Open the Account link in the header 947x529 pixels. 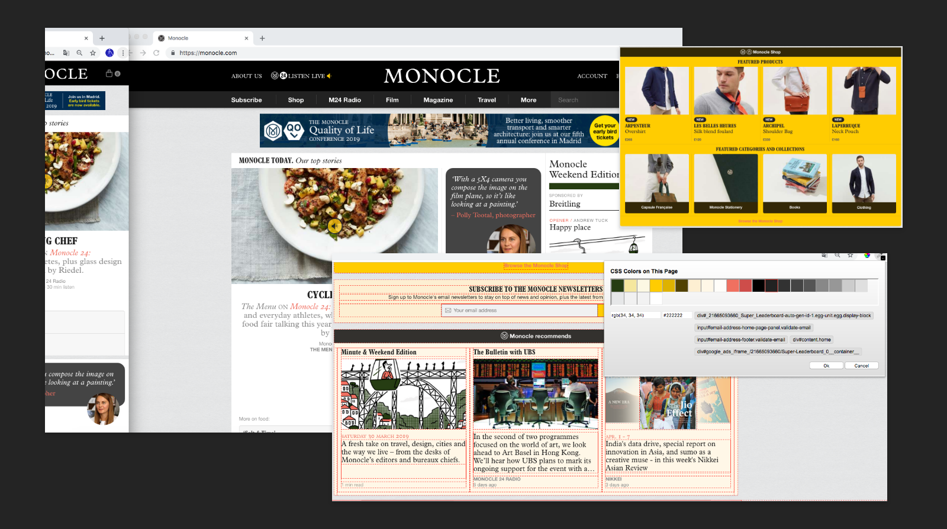click(592, 76)
